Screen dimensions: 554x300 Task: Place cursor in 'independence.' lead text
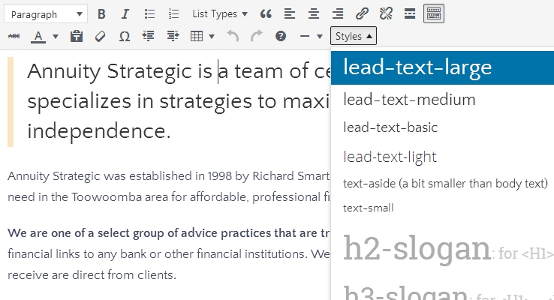coord(99,132)
